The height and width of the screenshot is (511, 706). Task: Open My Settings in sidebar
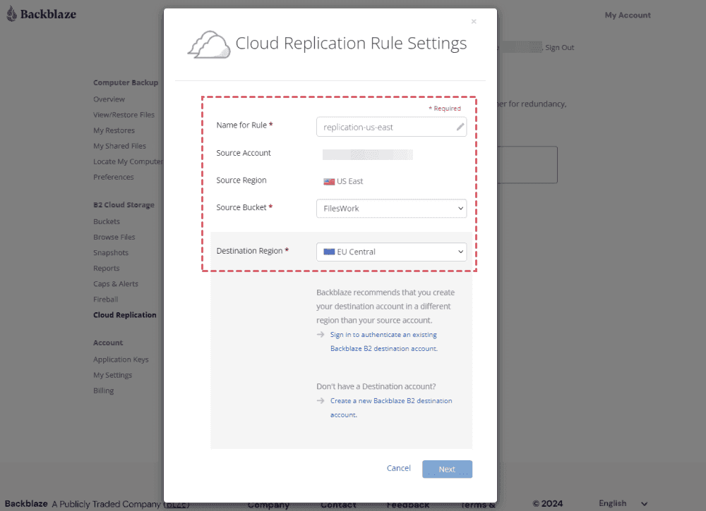112,375
